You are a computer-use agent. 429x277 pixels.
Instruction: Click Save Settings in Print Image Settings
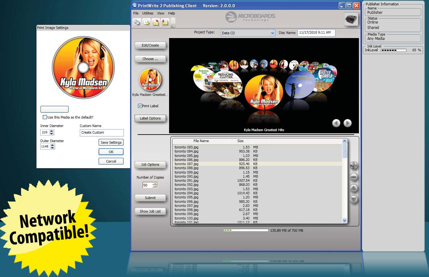click(111, 142)
